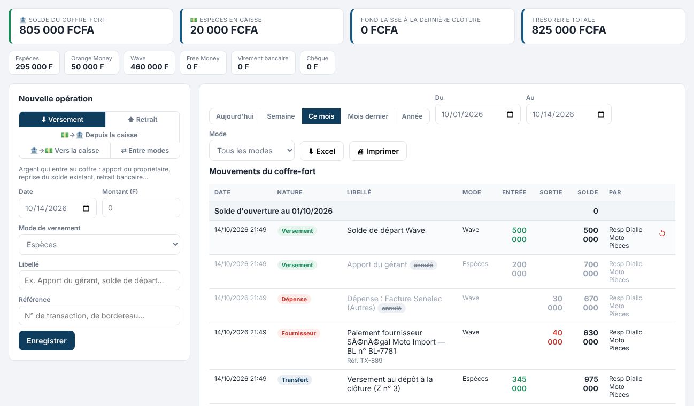694x406 pixels.
Task: Select the Mois dernier period filter
Action: click(x=368, y=116)
